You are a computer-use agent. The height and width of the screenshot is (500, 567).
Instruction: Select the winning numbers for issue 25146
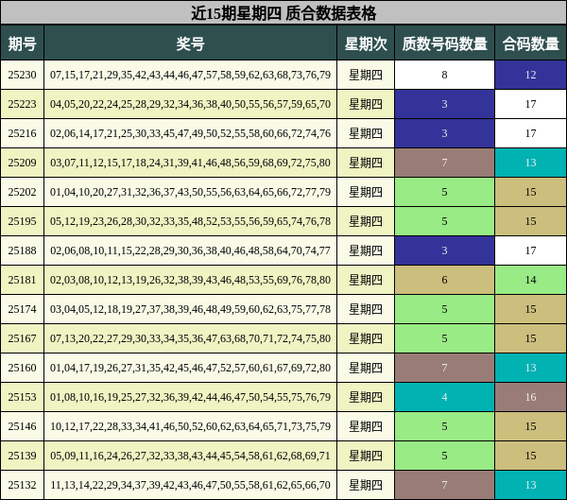point(190,426)
